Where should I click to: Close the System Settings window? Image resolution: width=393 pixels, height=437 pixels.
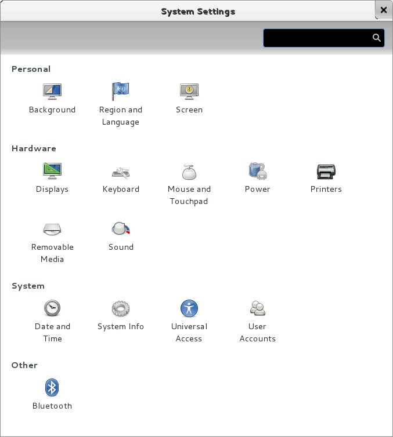(x=383, y=10)
